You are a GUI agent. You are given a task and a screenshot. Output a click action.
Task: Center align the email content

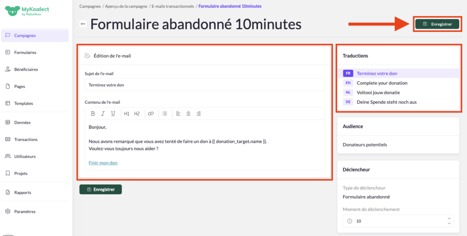188,114
